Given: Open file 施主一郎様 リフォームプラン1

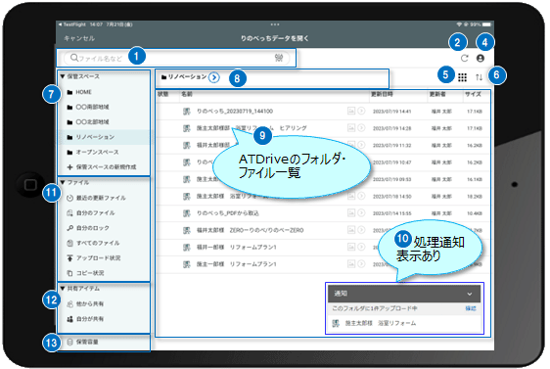Looking at the screenshot, I should point(237,264).
